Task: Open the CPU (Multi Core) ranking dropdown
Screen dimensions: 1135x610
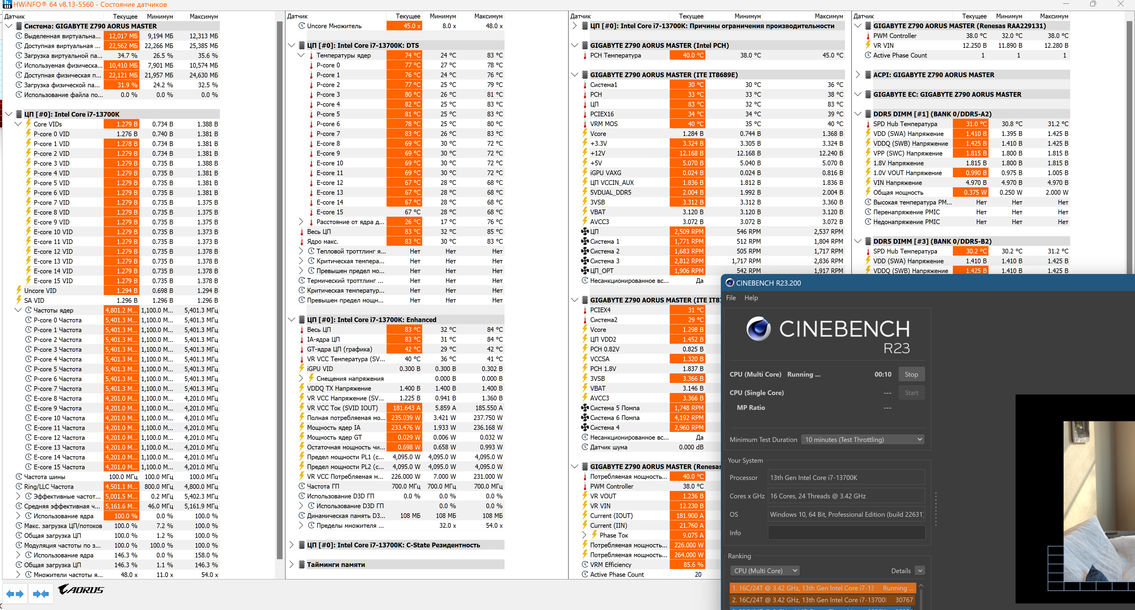Action: tap(765, 571)
